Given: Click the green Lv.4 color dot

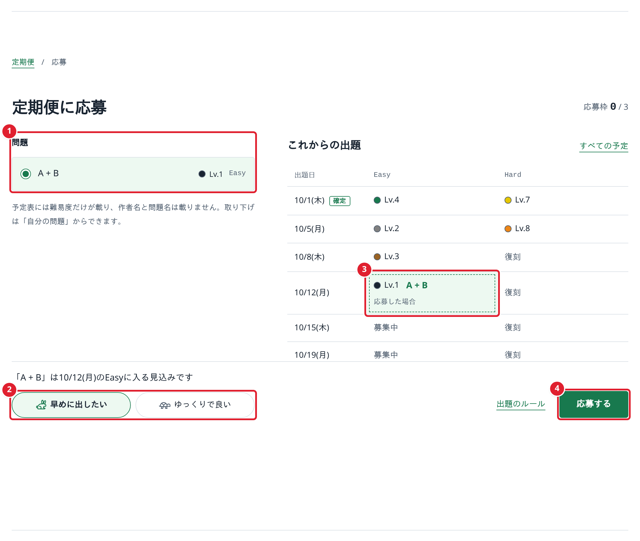Looking at the screenshot, I should point(377,200).
